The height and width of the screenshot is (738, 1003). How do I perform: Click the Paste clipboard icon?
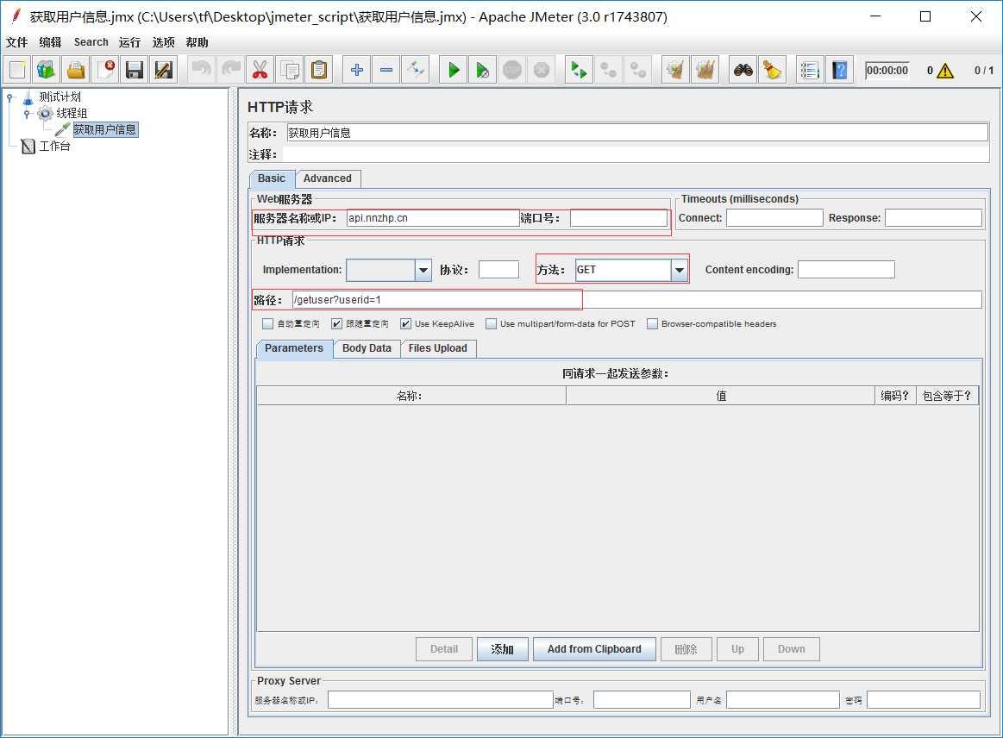(318, 70)
